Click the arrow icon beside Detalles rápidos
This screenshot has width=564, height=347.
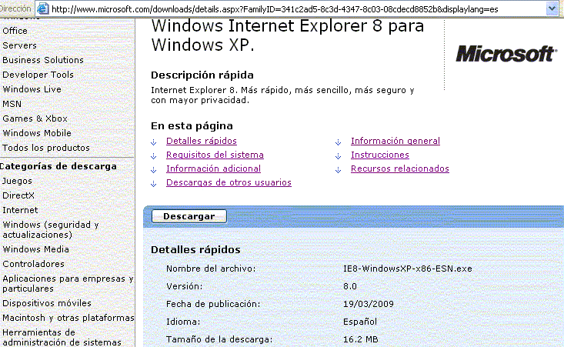[x=154, y=142]
